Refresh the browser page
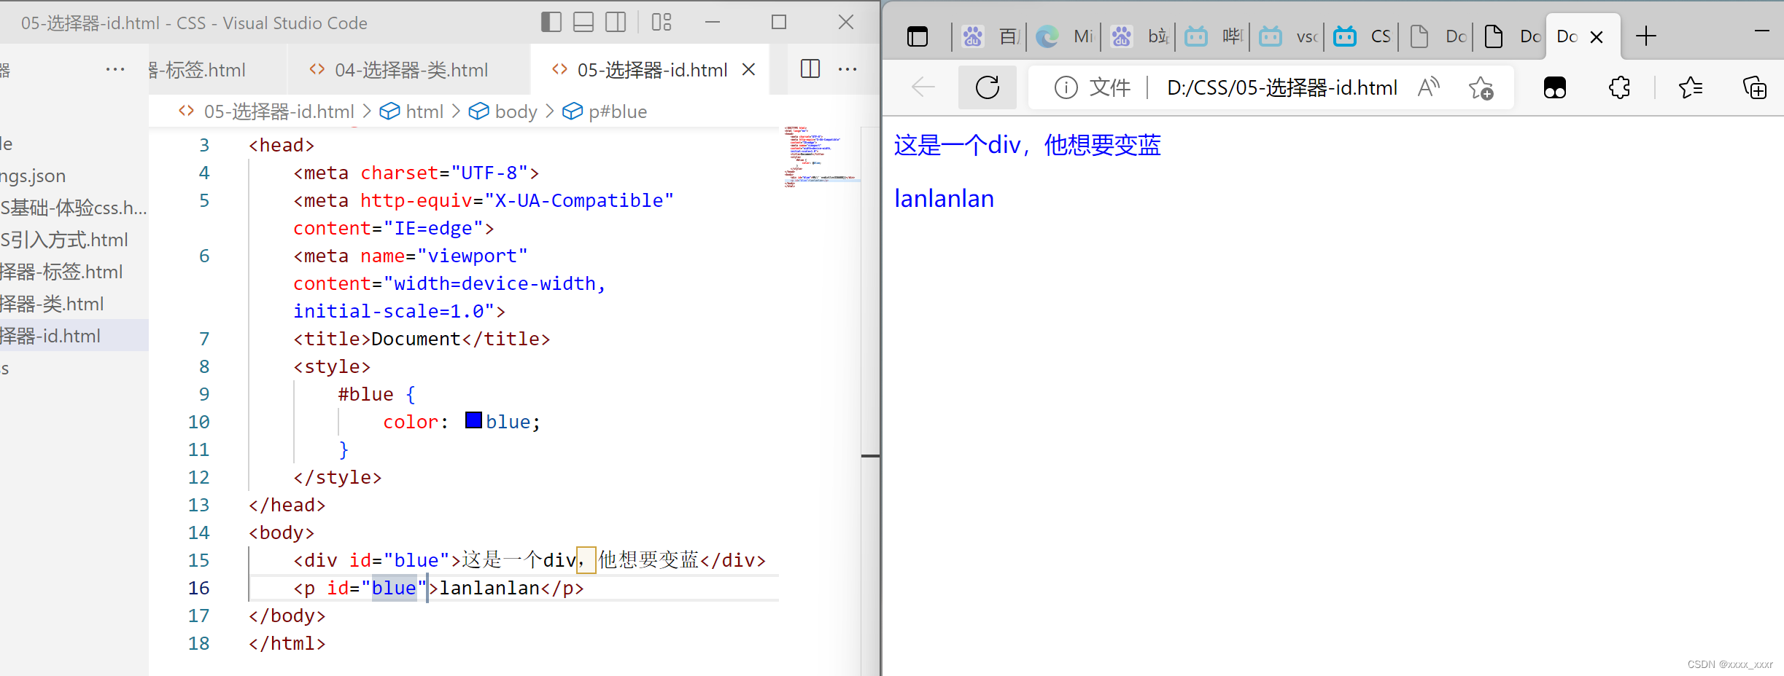This screenshot has width=1784, height=676. 988,87
